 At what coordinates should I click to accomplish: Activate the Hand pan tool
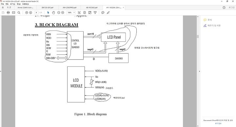click(53, 13)
